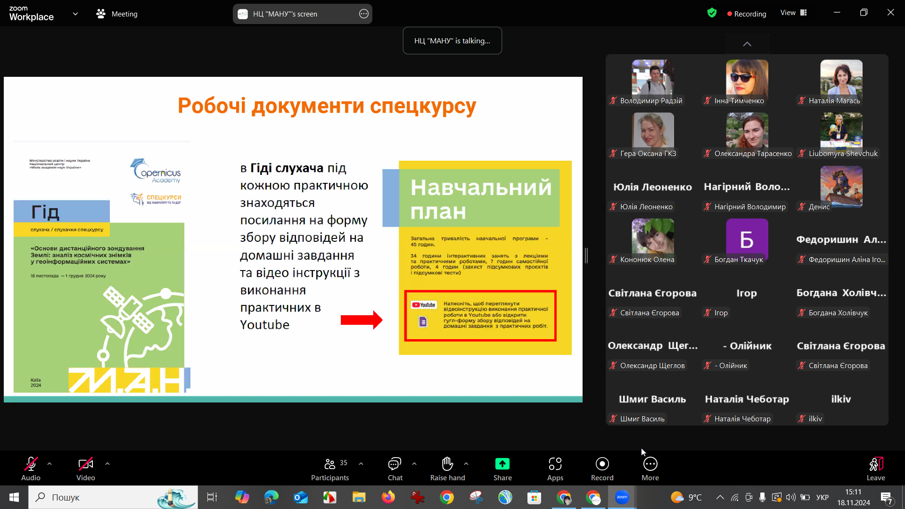Open Chat panel

[395, 468]
